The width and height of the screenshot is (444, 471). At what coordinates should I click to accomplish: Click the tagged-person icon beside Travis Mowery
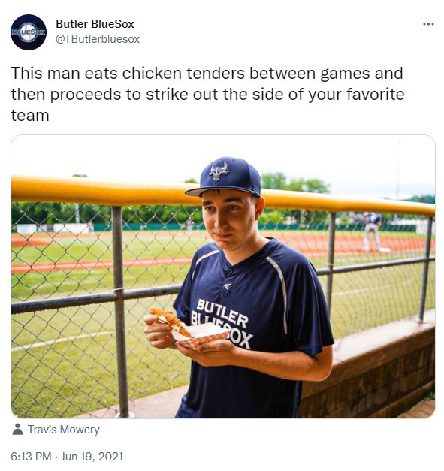pos(18,429)
